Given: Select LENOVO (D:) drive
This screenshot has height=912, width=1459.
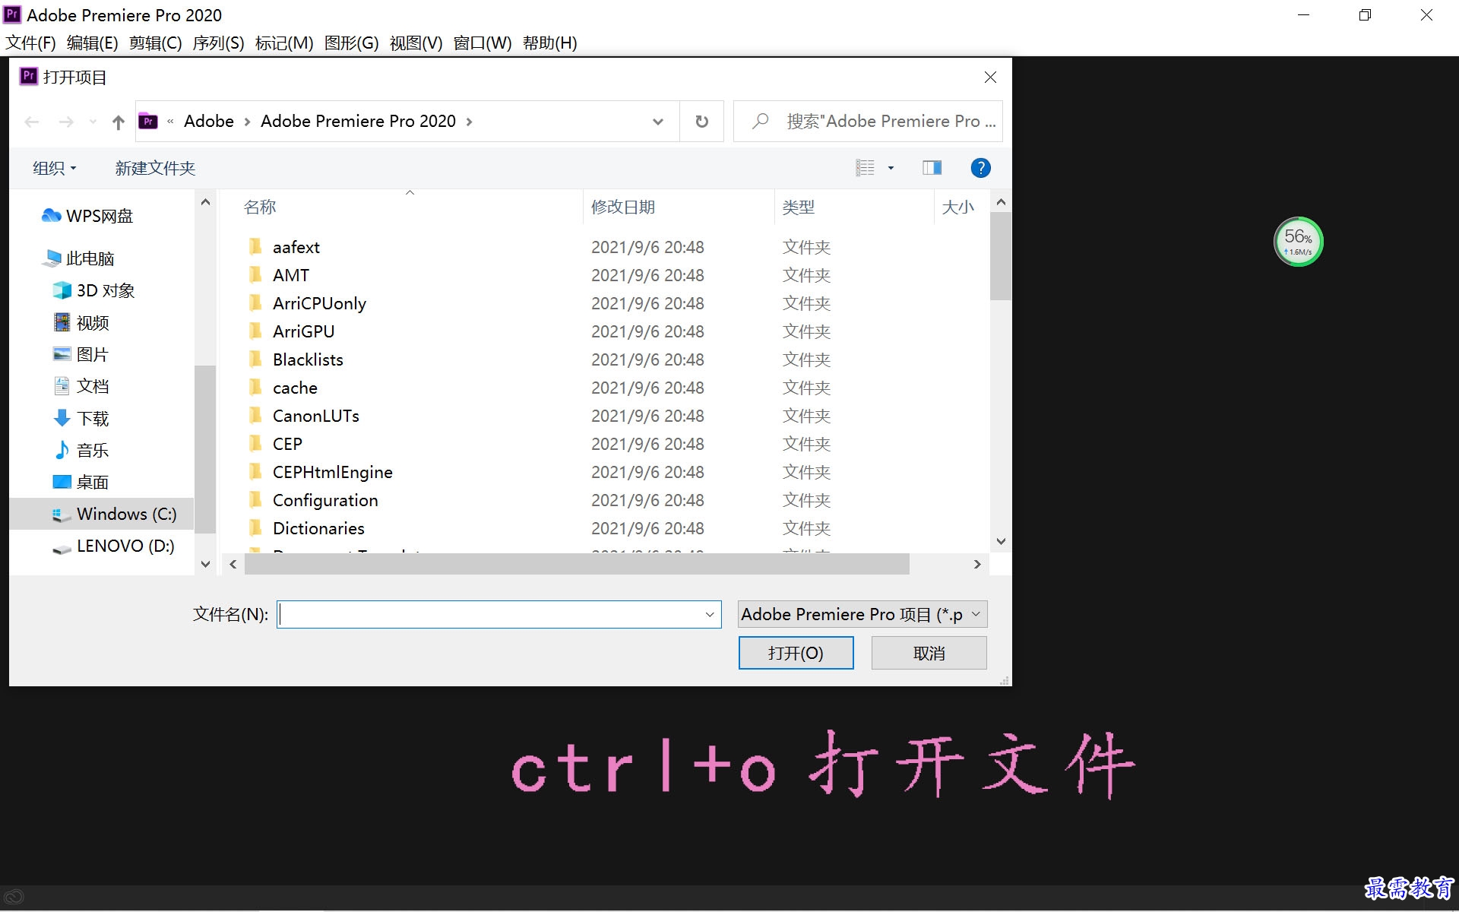Looking at the screenshot, I should click(x=113, y=546).
